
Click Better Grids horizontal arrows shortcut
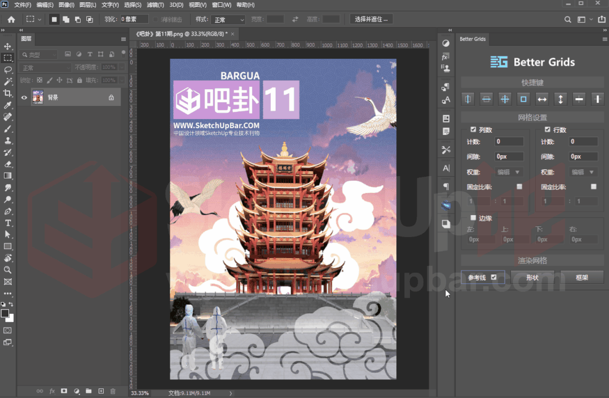[x=542, y=99]
